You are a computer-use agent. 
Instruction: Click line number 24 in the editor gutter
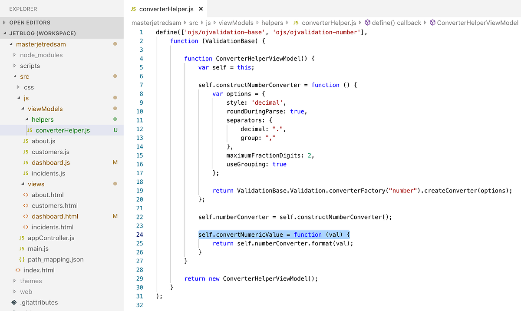pyautogui.click(x=139, y=235)
